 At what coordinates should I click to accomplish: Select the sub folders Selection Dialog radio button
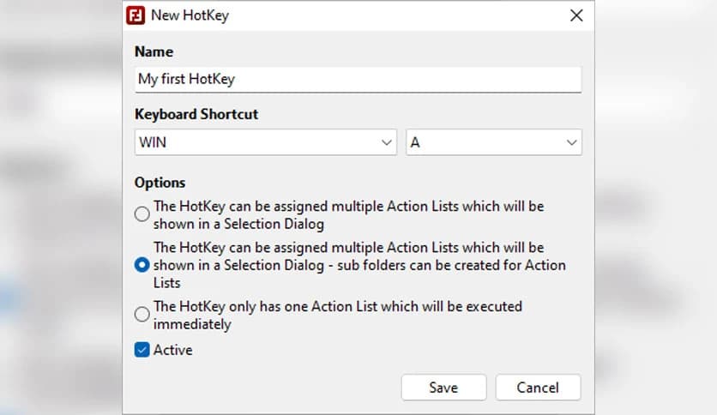[x=142, y=265]
